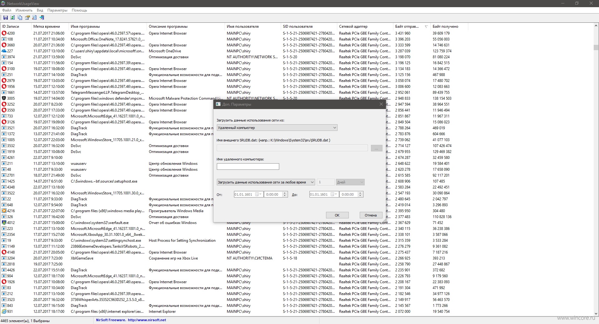This screenshot has width=599, height=324.
Task: Click the Opera icon of record 1926
Action: click(x=4, y=282)
